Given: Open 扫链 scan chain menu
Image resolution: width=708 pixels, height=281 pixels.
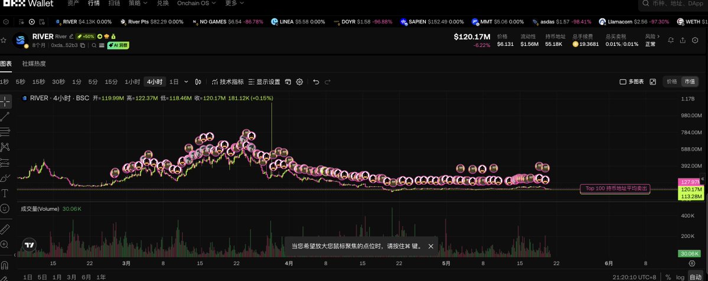Looking at the screenshot, I should click(x=114, y=3).
